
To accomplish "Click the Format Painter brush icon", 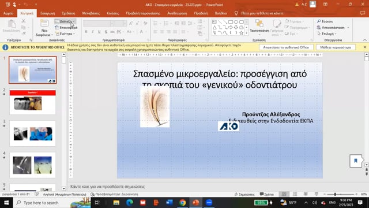I will coord(23,34).
